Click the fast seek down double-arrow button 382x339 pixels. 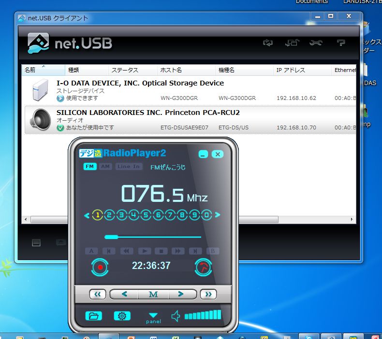point(98,294)
